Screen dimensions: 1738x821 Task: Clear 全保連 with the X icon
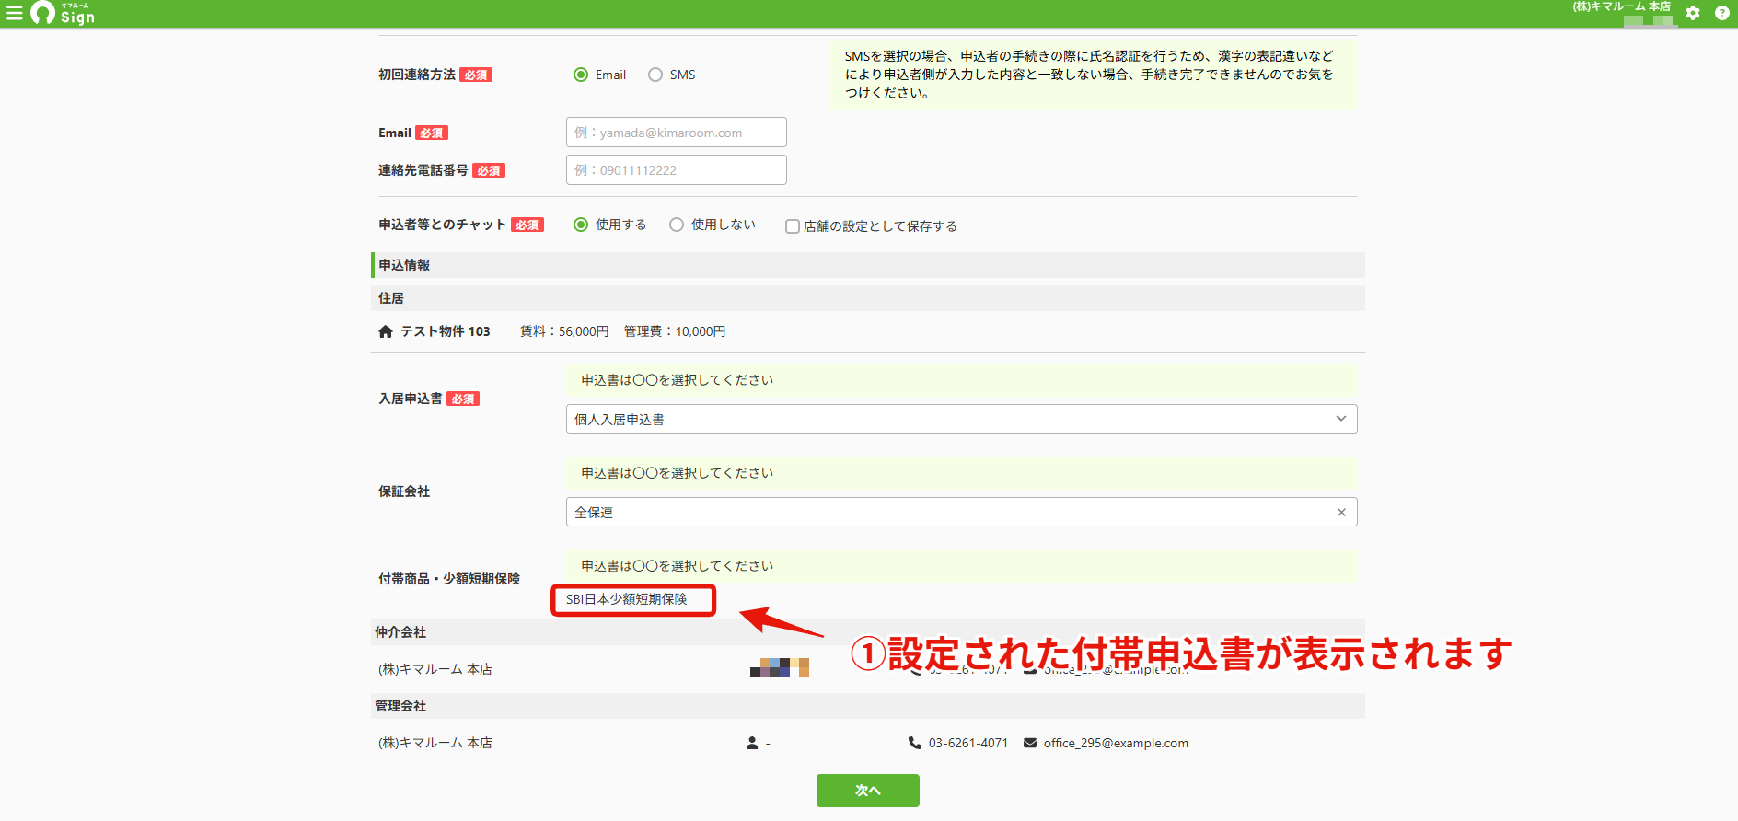point(1341,513)
